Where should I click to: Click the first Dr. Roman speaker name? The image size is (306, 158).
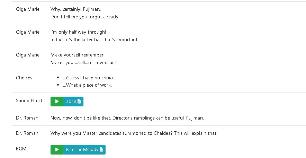[27, 118]
